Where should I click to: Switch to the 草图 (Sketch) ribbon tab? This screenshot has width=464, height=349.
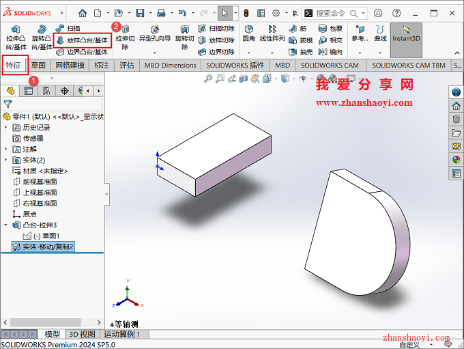click(x=39, y=65)
